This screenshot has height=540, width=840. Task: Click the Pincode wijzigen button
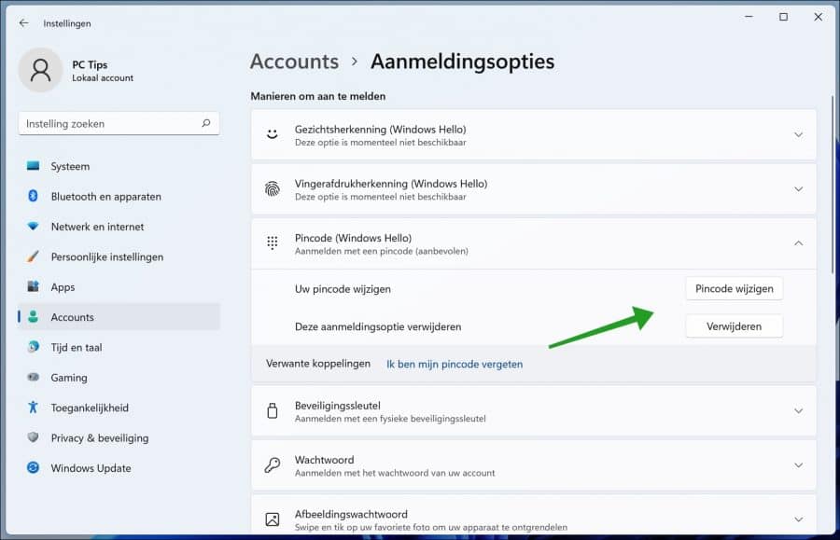tap(734, 288)
